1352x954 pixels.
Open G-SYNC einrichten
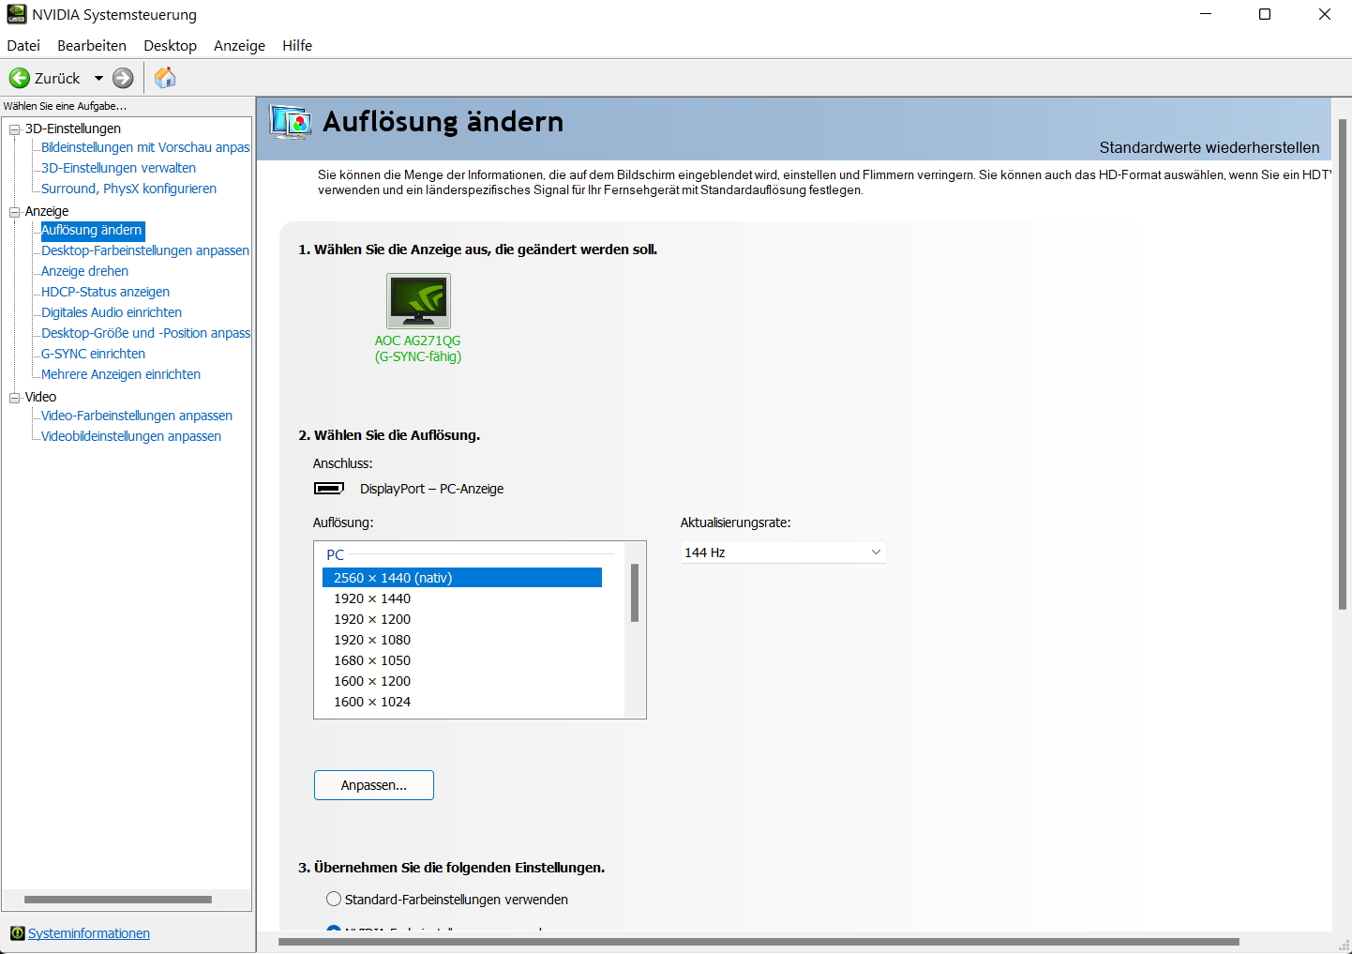[x=93, y=354]
